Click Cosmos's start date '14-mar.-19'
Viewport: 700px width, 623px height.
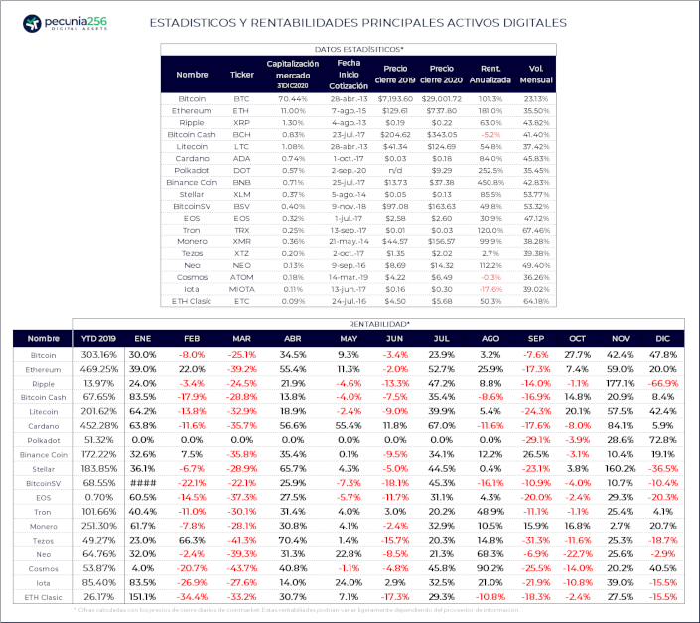tap(349, 277)
